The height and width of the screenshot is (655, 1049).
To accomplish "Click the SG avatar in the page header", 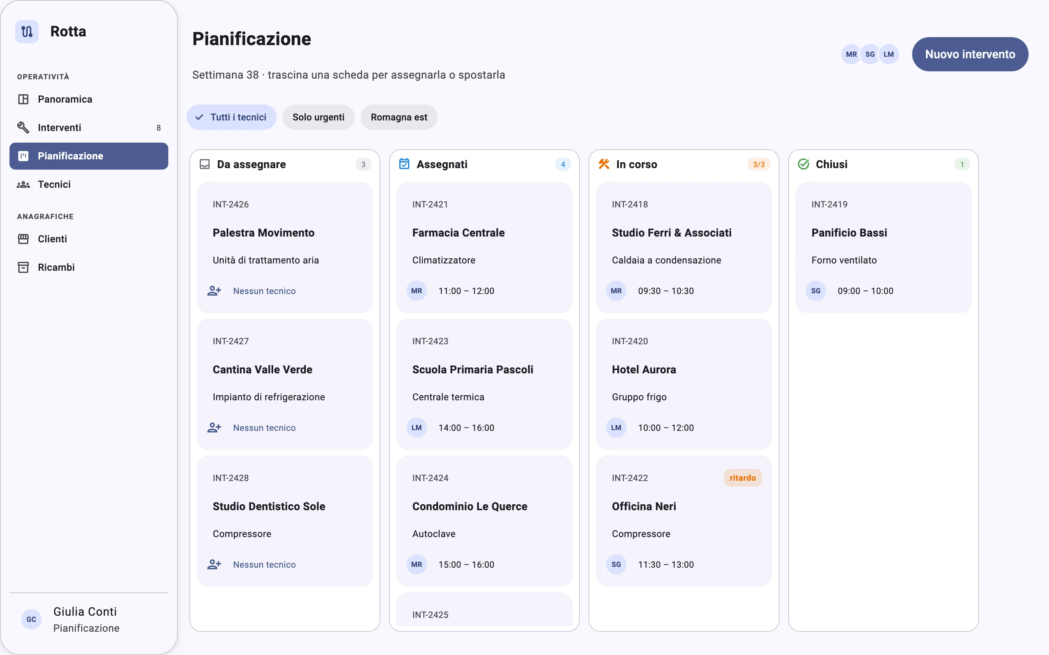I will pos(870,55).
